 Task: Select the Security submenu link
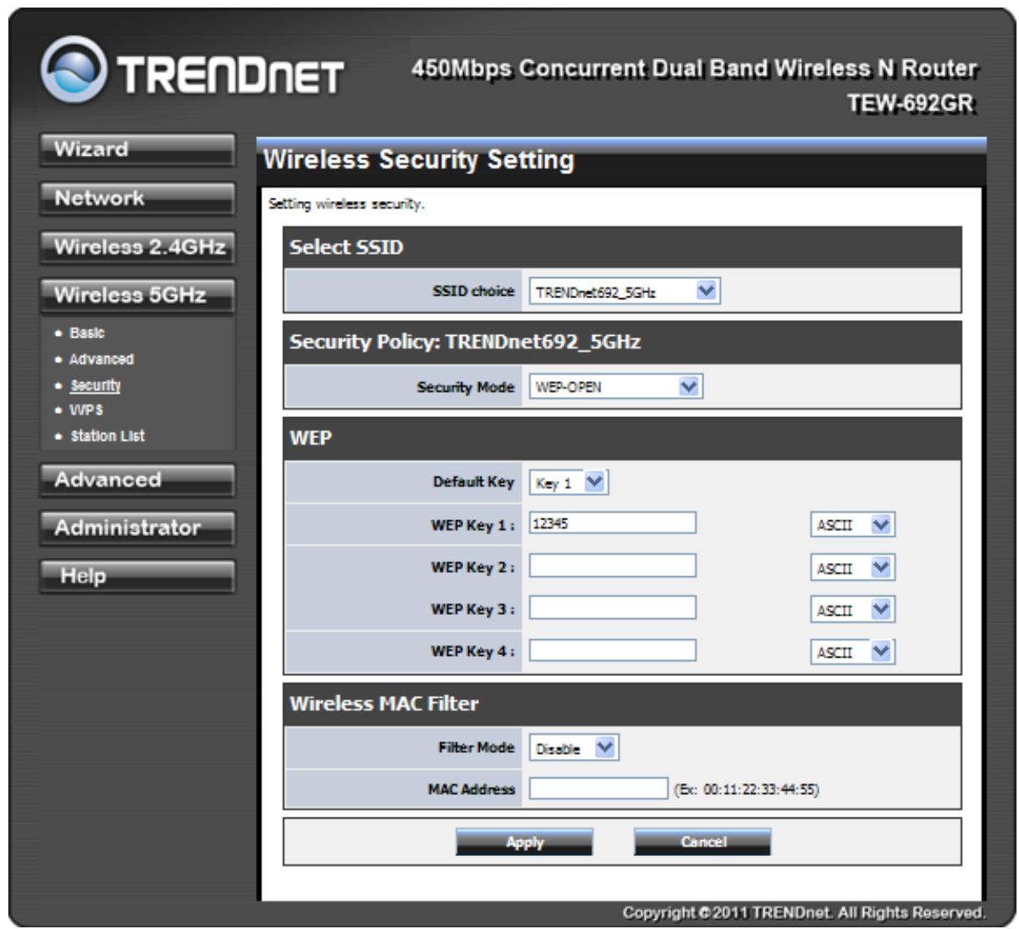[x=95, y=385]
